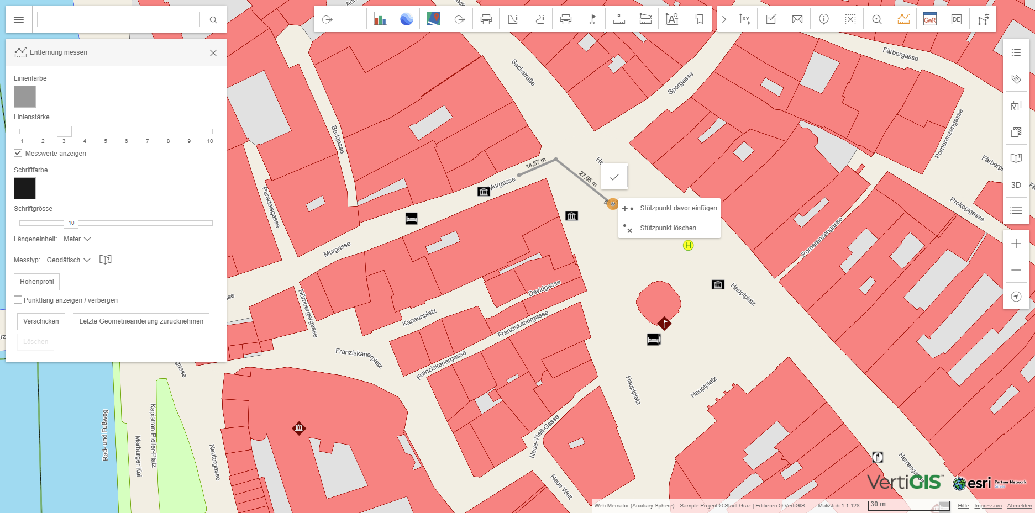The height and width of the screenshot is (513, 1035).
Task: Open the Impressum link
Action: point(988,506)
